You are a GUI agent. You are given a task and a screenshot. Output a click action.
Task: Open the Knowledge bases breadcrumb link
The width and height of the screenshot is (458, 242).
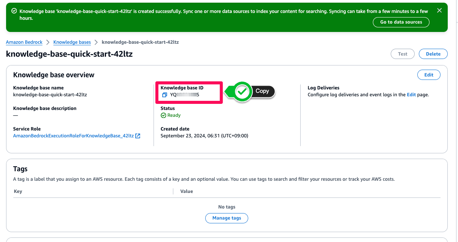point(72,42)
